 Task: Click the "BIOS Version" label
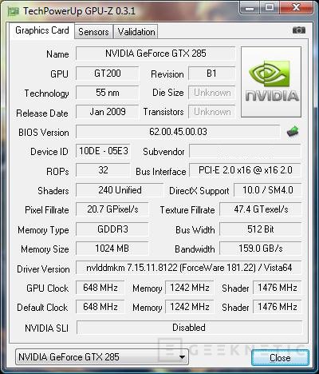tap(44, 133)
